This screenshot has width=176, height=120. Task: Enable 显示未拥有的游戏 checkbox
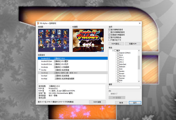(x=109, y=32)
